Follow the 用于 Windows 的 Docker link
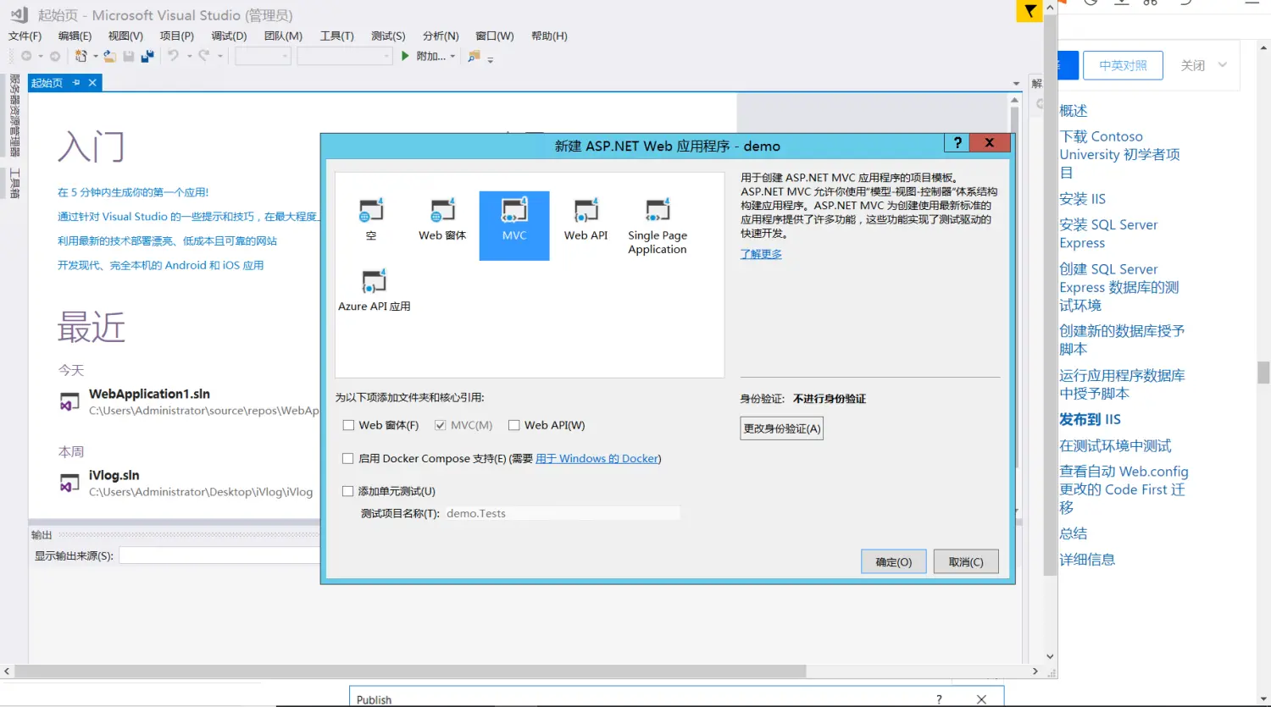Image resolution: width=1271 pixels, height=707 pixels. pyautogui.click(x=597, y=459)
